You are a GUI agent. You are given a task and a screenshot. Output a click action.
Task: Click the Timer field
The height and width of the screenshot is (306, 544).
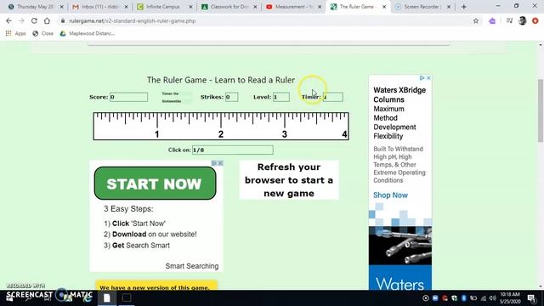coord(333,97)
